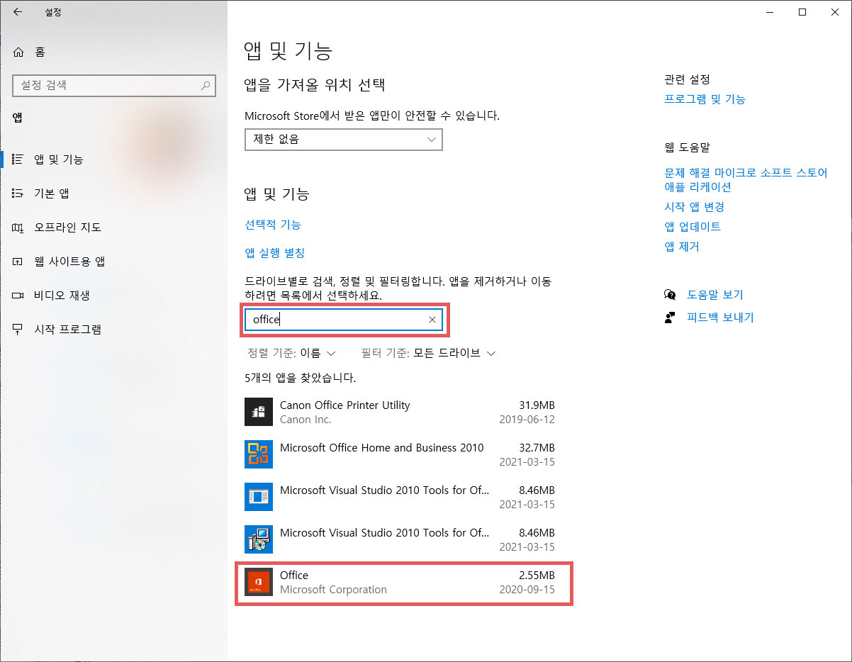Select the 앱 및 기능 sidebar icon
Image resolution: width=852 pixels, height=662 pixels.
click(18, 159)
